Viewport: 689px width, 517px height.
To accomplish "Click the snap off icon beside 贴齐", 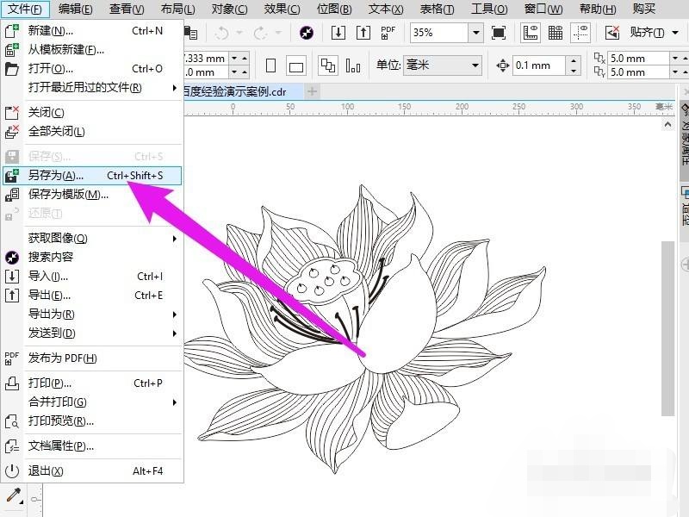I will (x=612, y=33).
